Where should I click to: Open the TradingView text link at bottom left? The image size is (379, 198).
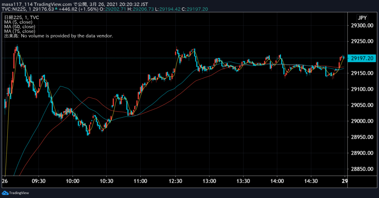coord(19,193)
